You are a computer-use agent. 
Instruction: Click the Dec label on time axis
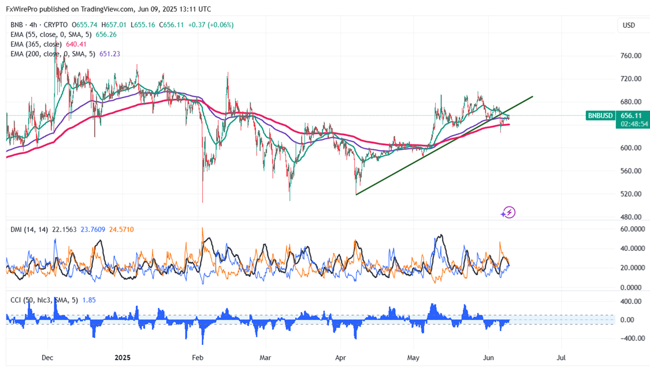(48, 358)
